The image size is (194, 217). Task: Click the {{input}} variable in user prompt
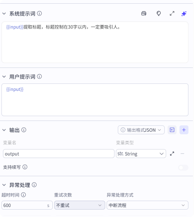(x=15, y=89)
